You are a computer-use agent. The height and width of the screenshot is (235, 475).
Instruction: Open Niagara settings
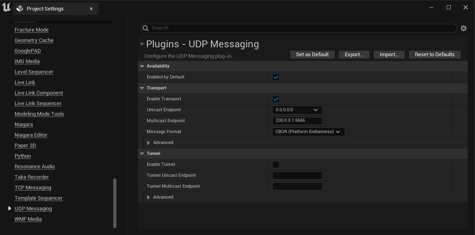coord(24,125)
